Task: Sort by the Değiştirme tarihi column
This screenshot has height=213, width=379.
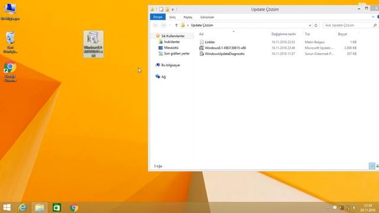Action: pyautogui.click(x=284, y=34)
